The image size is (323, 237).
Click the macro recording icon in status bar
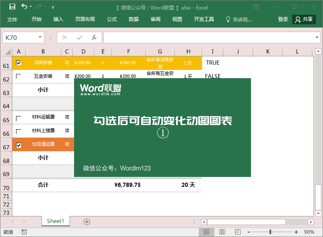click(24, 232)
